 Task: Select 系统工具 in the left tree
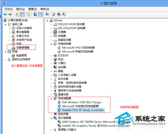(x=17, y=24)
